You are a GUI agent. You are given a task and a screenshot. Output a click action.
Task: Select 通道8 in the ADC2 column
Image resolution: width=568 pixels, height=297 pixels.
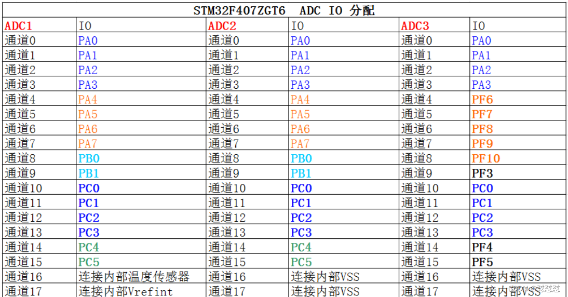tap(223, 158)
